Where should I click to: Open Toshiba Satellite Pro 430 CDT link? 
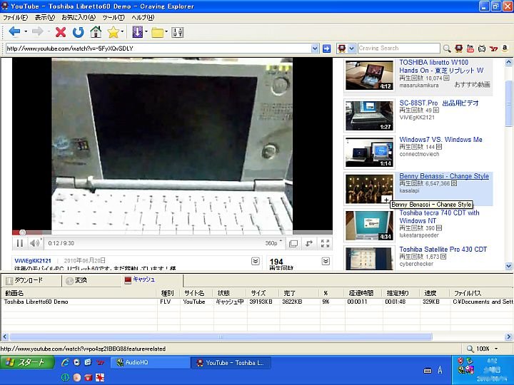tap(443, 250)
